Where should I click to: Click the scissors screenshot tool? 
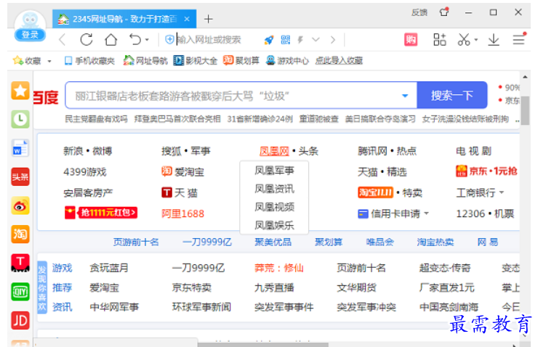[464, 40]
